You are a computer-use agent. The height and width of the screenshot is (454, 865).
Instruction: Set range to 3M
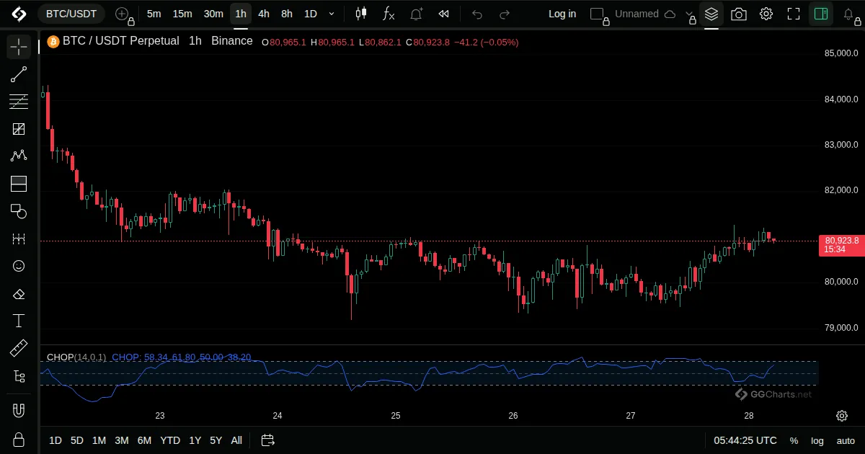pyautogui.click(x=121, y=440)
